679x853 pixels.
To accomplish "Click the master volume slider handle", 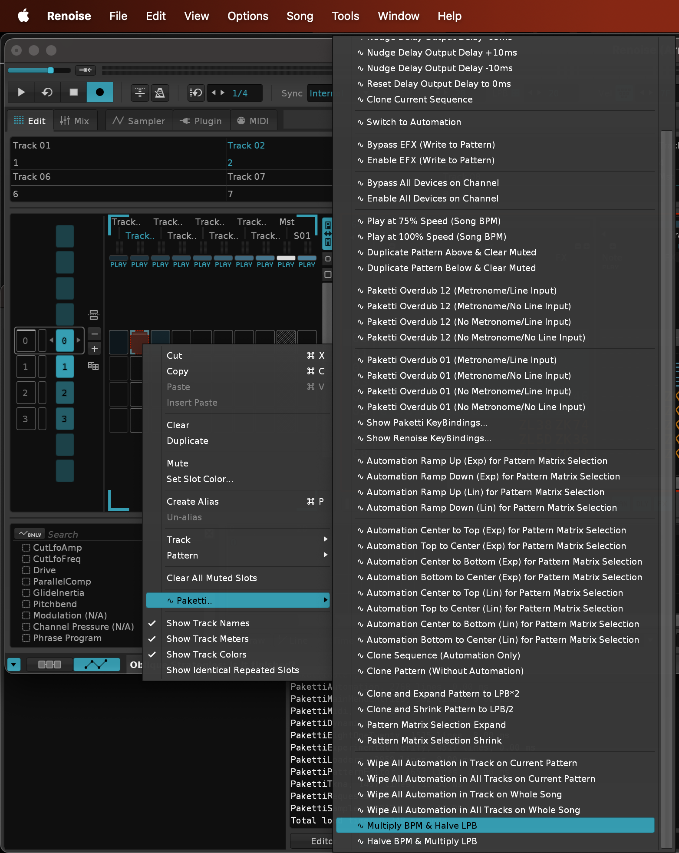I will pyautogui.click(x=51, y=70).
